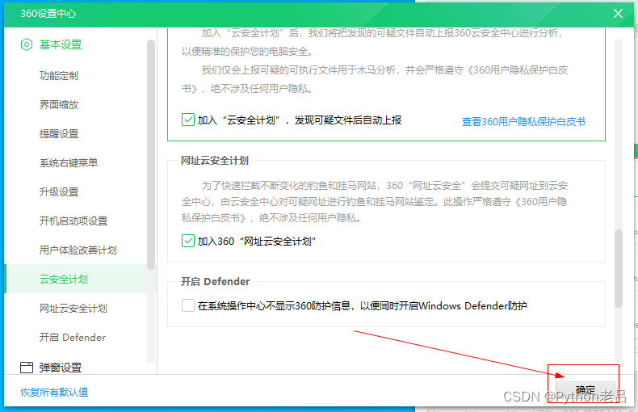Screen dimensions: 638x412
Task: Click 恢复所有默认值 link
Action: coord(54,392)
